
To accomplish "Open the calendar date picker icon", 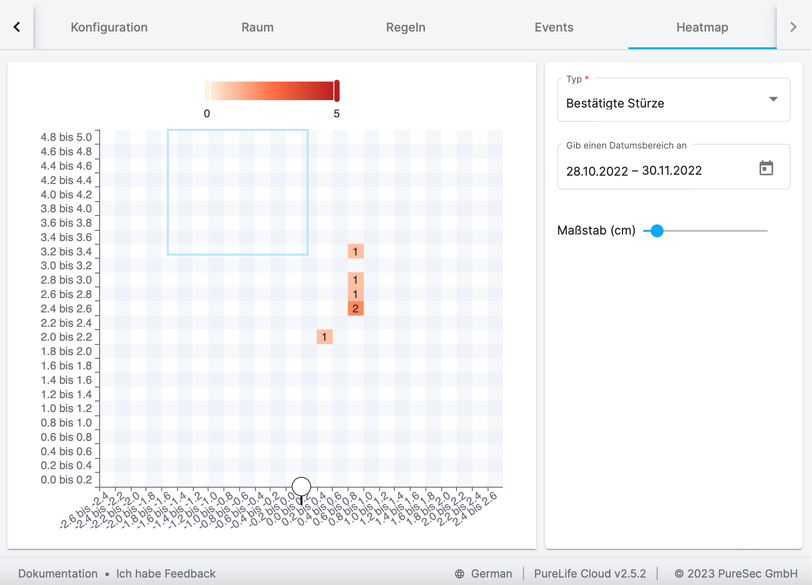I will click(x=766, y=168).
